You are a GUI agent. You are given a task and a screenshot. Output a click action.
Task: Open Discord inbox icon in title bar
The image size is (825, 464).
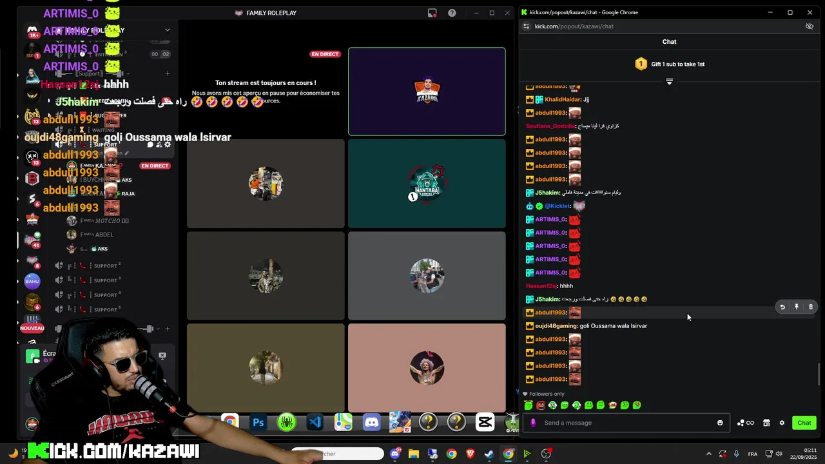click(432, 13)
